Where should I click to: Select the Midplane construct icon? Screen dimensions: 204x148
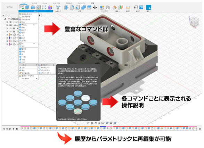121,7
